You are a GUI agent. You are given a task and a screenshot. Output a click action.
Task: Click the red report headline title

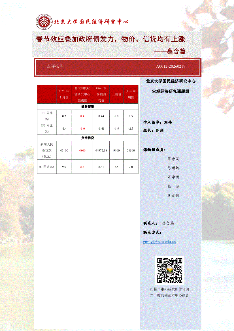110,39
